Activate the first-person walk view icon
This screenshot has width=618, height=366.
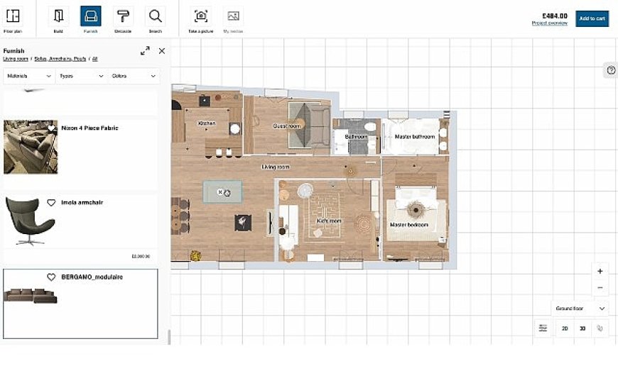pos(600,328)
